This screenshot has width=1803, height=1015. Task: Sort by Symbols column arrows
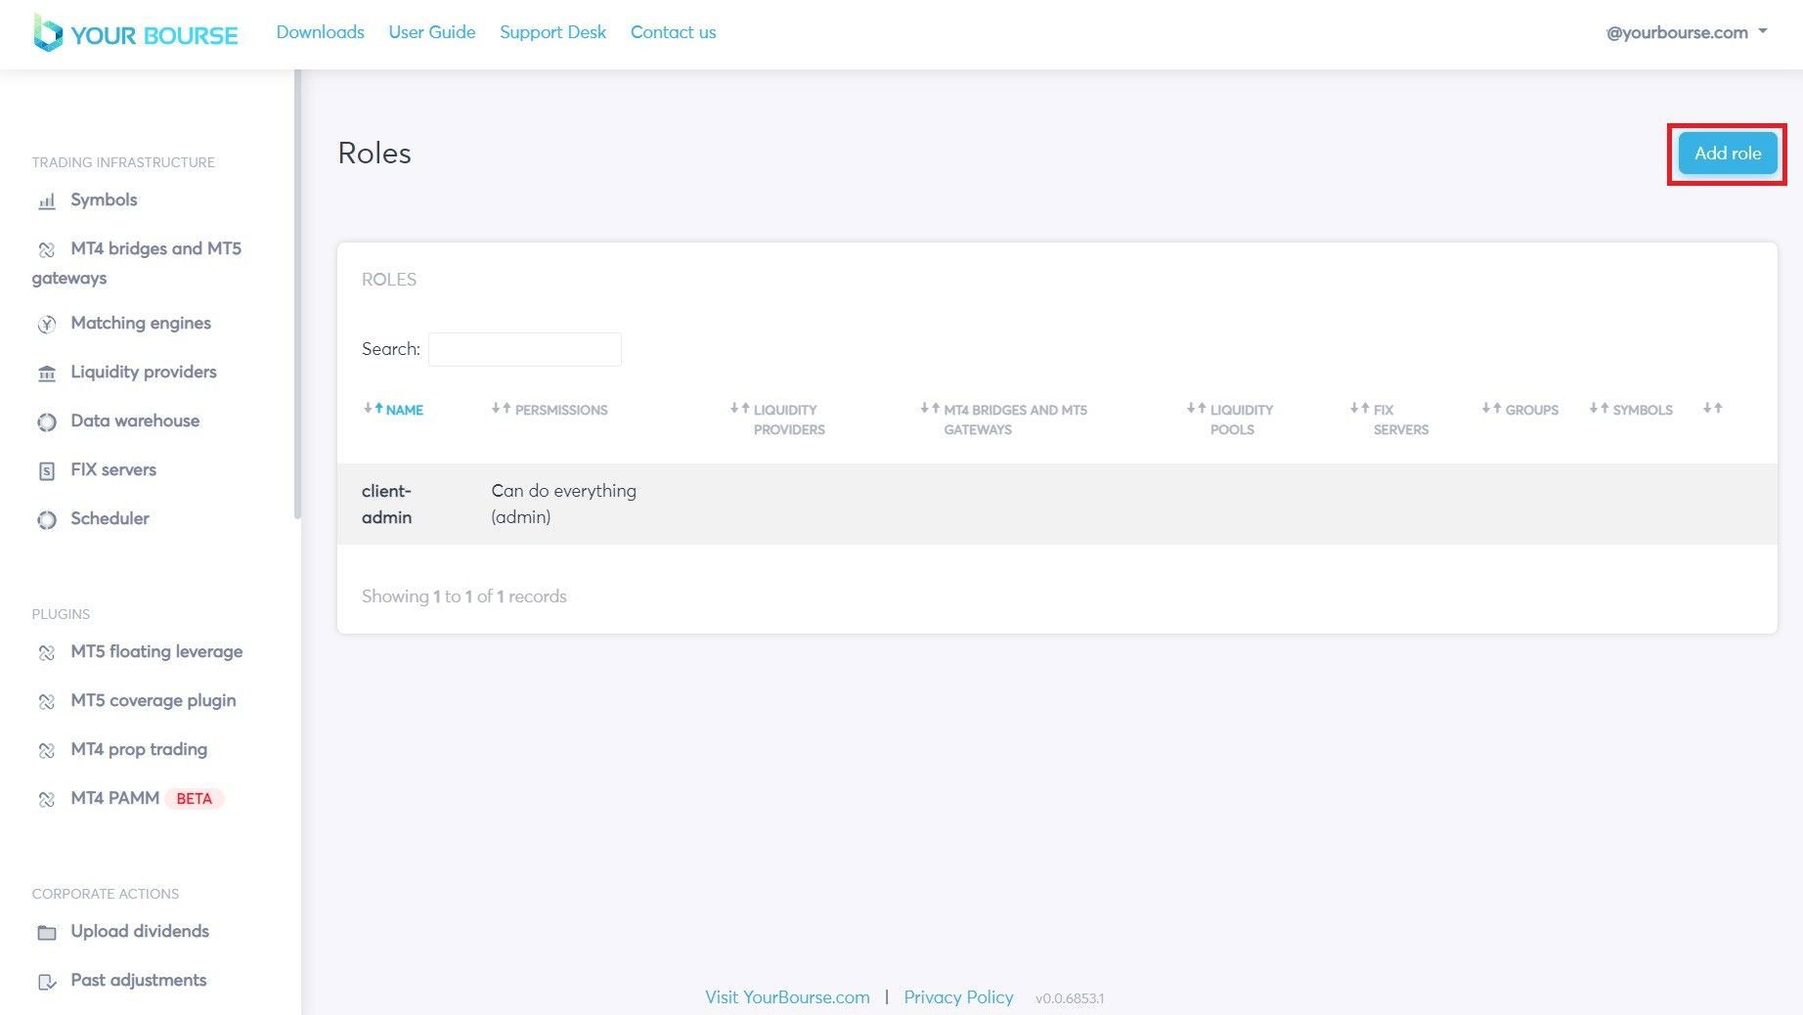click(x=1599, y=409)
